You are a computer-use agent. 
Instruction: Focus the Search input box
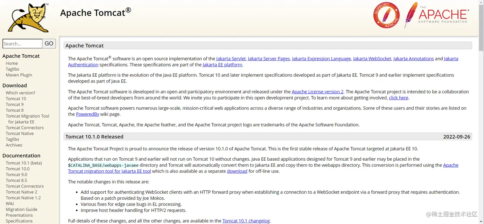click(22, 44)
